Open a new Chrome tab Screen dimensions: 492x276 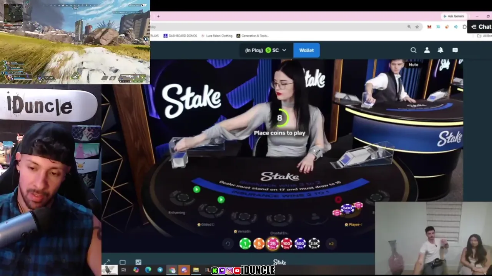click(158, 16)
